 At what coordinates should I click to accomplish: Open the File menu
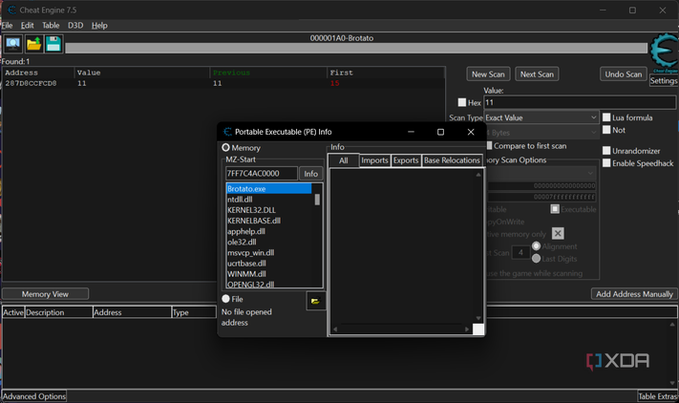click(8, 25)
